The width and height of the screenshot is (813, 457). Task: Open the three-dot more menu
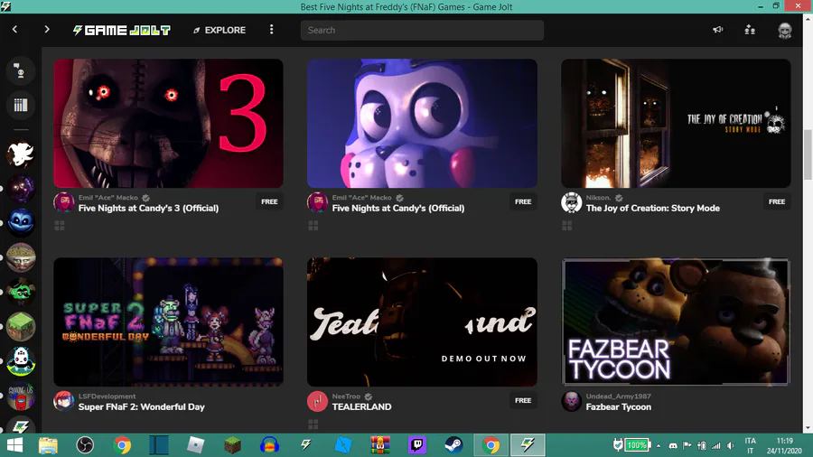coord(271,30)
